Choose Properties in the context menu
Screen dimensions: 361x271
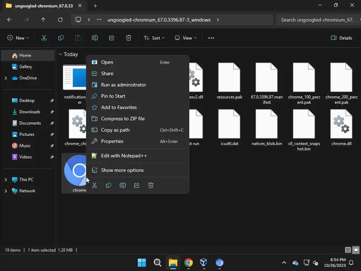click(137, 141)
